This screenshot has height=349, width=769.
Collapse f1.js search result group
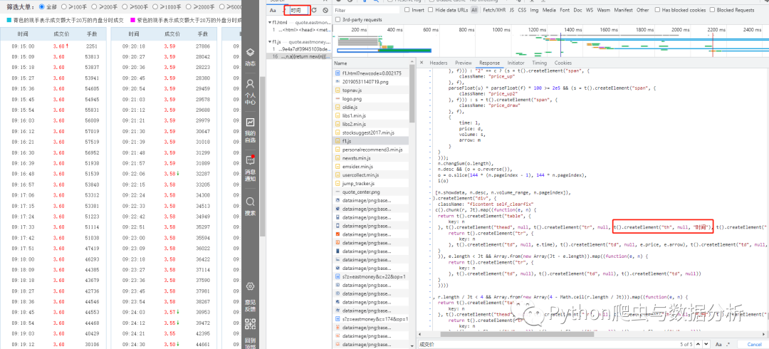click(x=271, y=42)
